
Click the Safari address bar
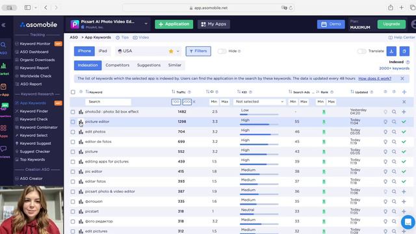tap(209, 8)
